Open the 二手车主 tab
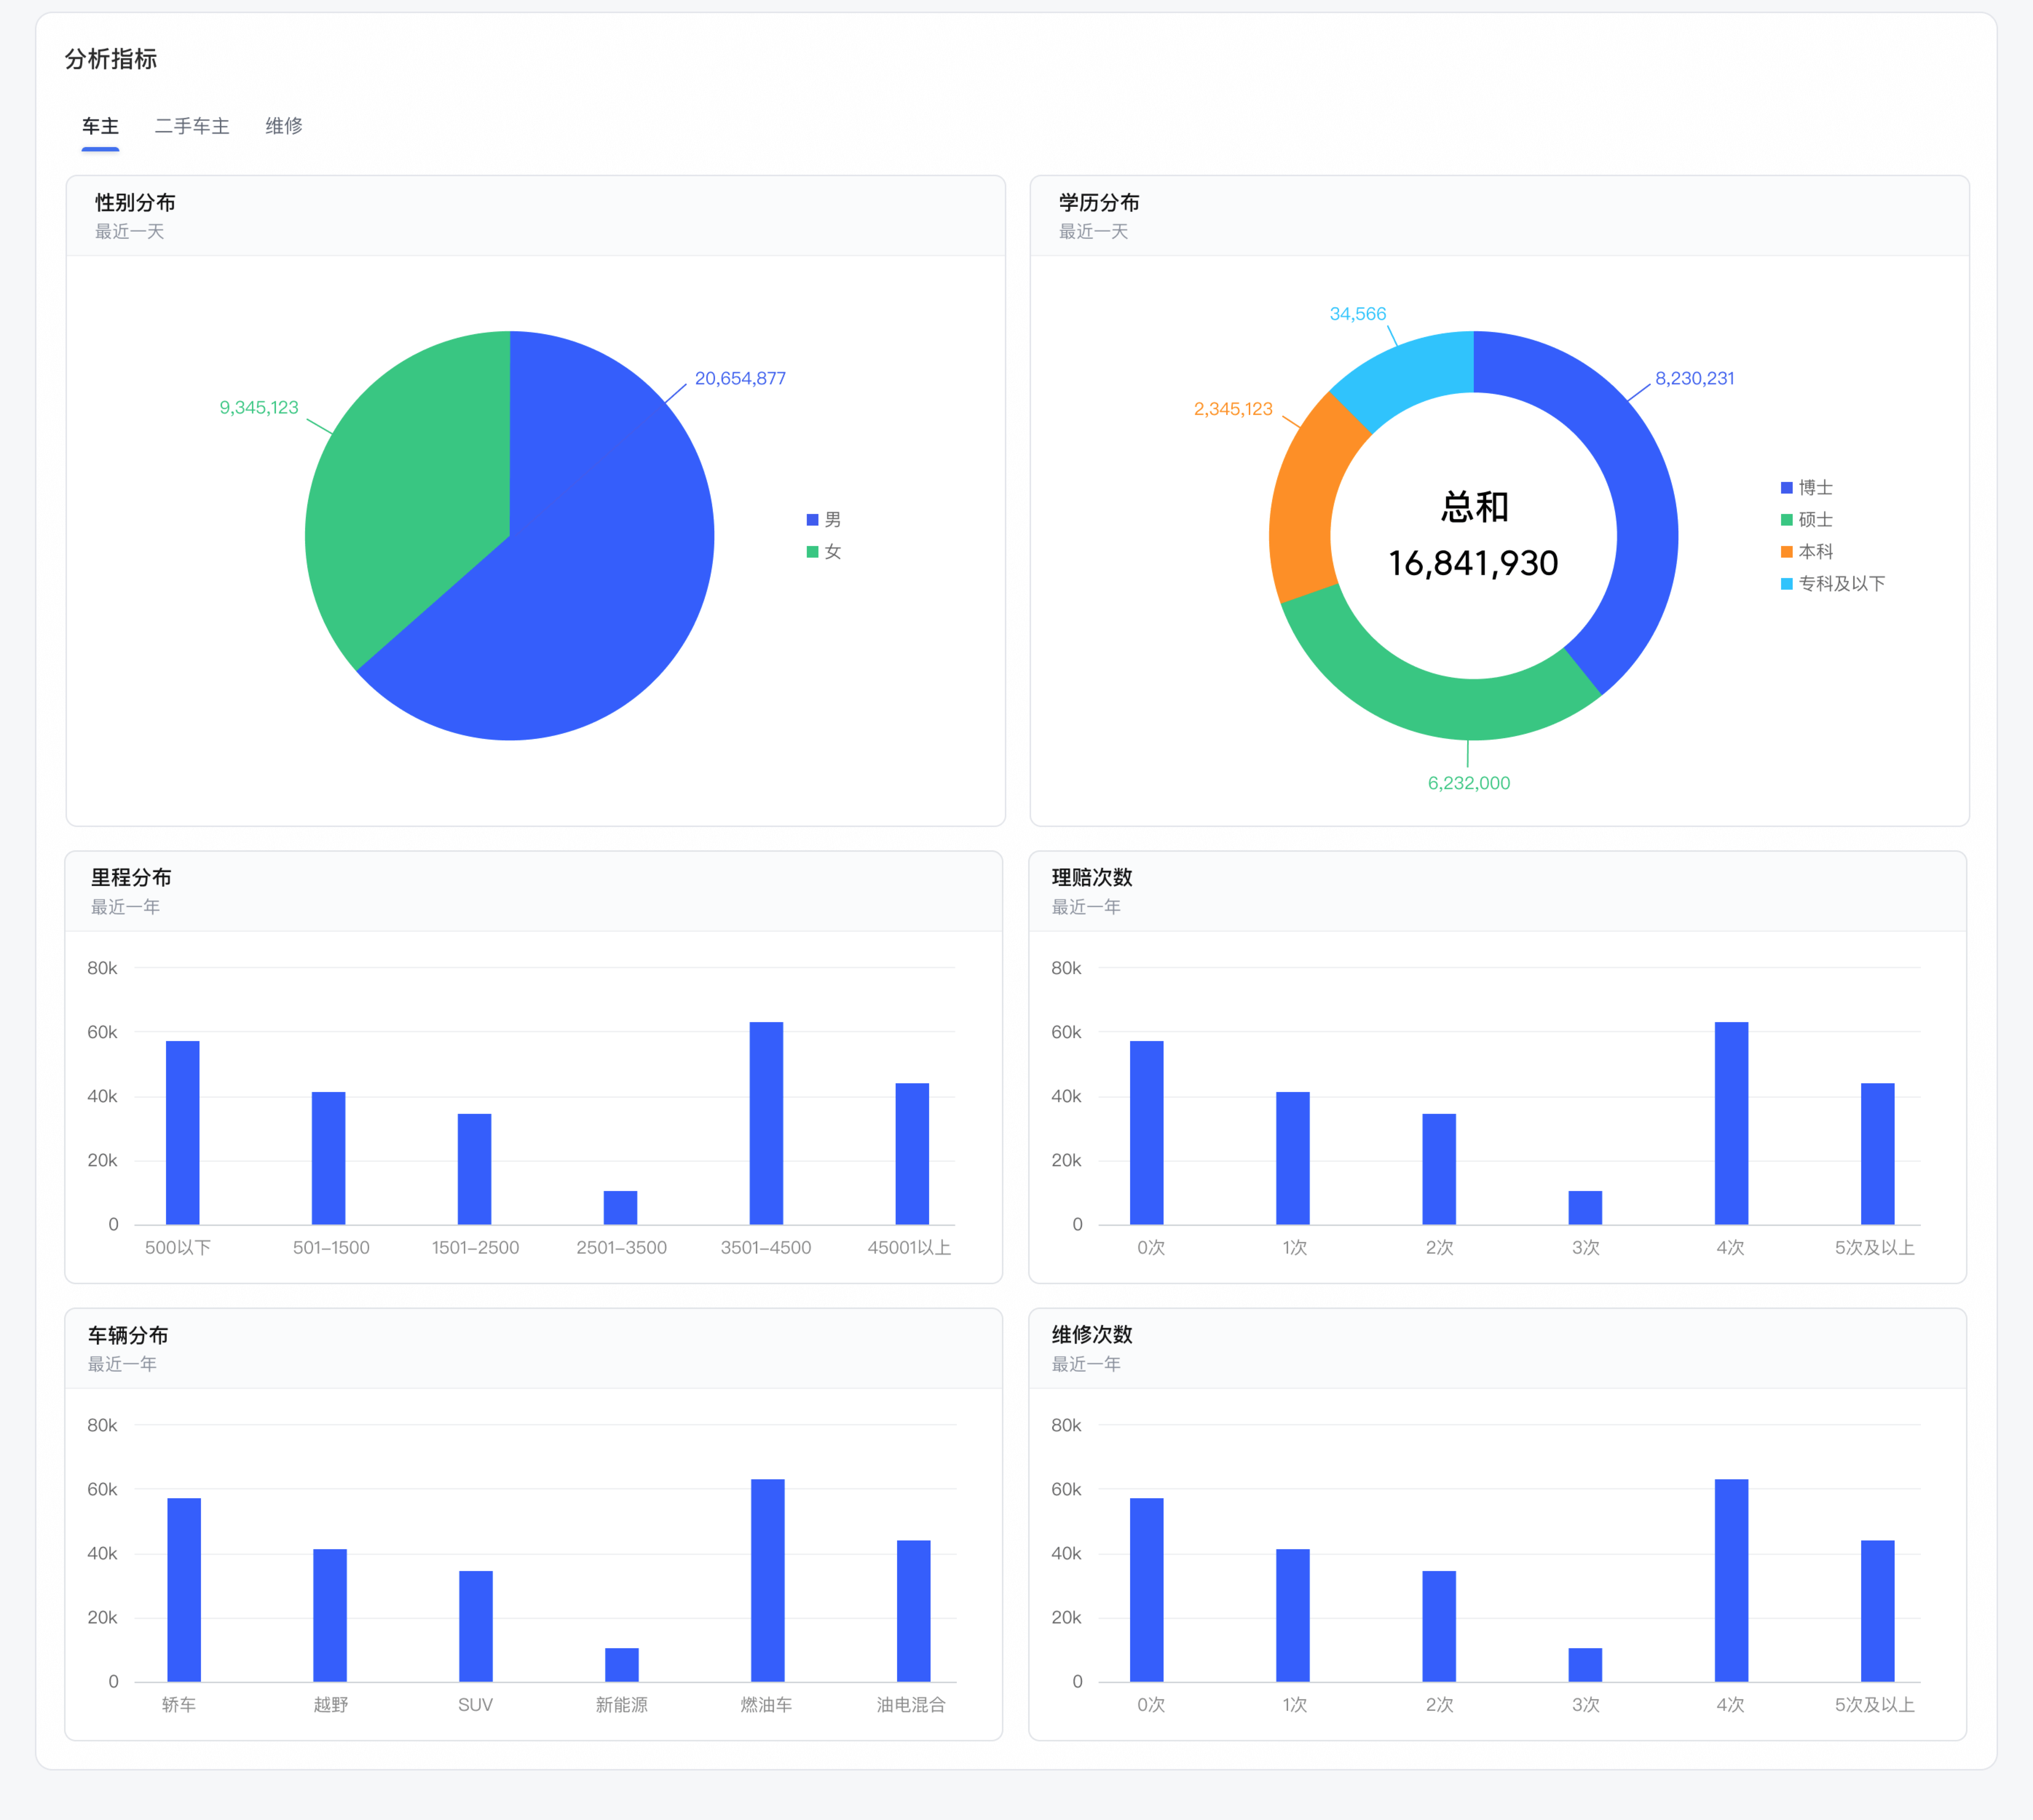Viewport: 2033px width, 1820px height. click(192, 126)
